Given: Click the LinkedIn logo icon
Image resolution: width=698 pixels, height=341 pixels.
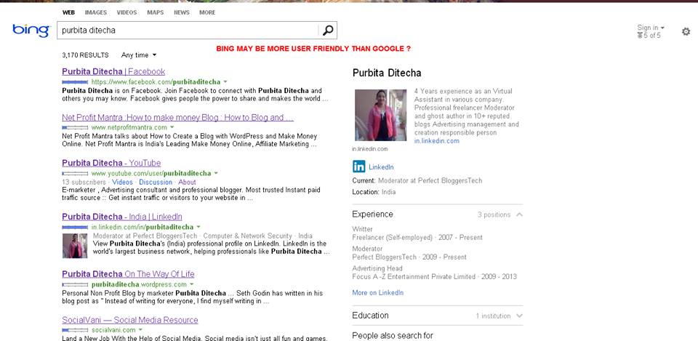Looking at the screenshot, I should click(x=358, y=167).
